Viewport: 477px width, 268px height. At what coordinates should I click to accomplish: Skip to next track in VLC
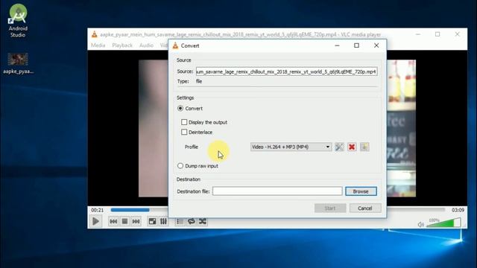(136, 222)
